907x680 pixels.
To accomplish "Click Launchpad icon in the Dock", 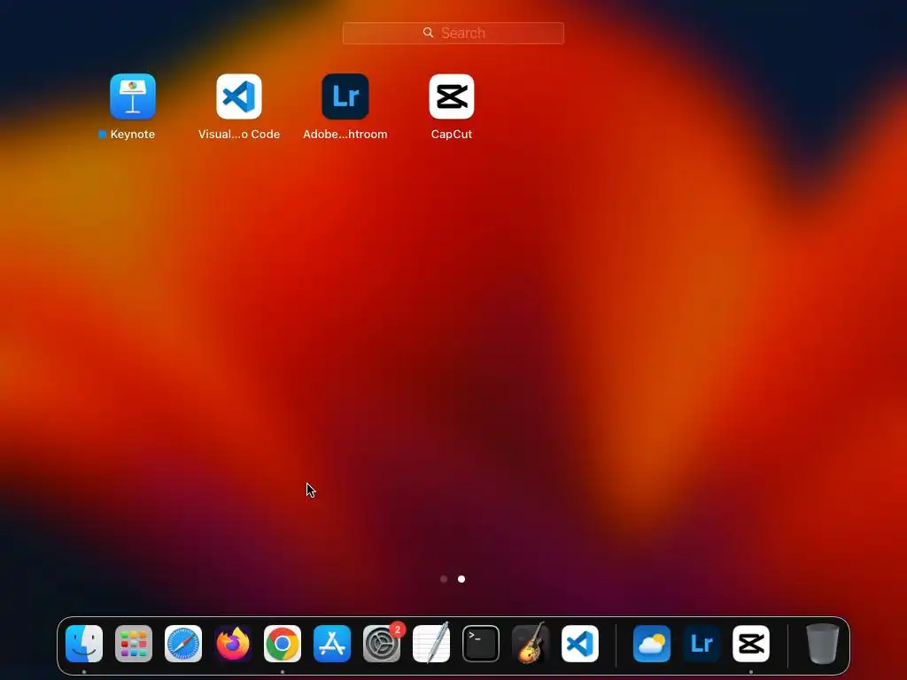I will pyautogui.click(x=134, y=644).
